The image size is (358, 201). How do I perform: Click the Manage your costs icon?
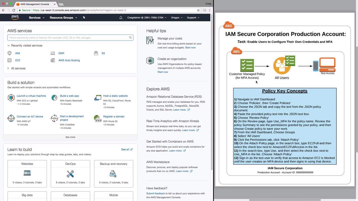tap(150, 40)
